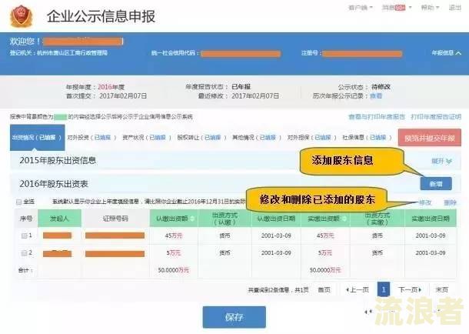469x334 pixels.
Task: Switch to the 其他情况 tab
Action: [x=257, y=137]
